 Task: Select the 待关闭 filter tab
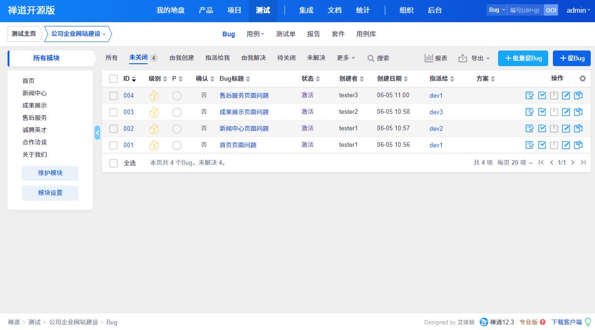pos(286,58)
